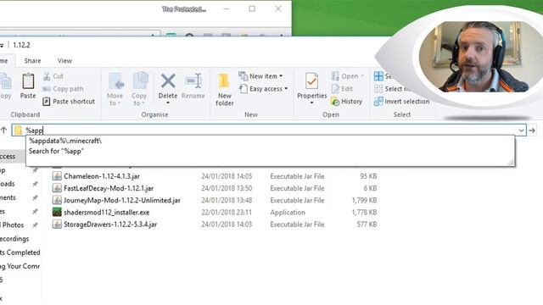Screen dimensions: 543x305
Task: Click the StorageDrawers jar file icon
Action: tap(57, 224)
